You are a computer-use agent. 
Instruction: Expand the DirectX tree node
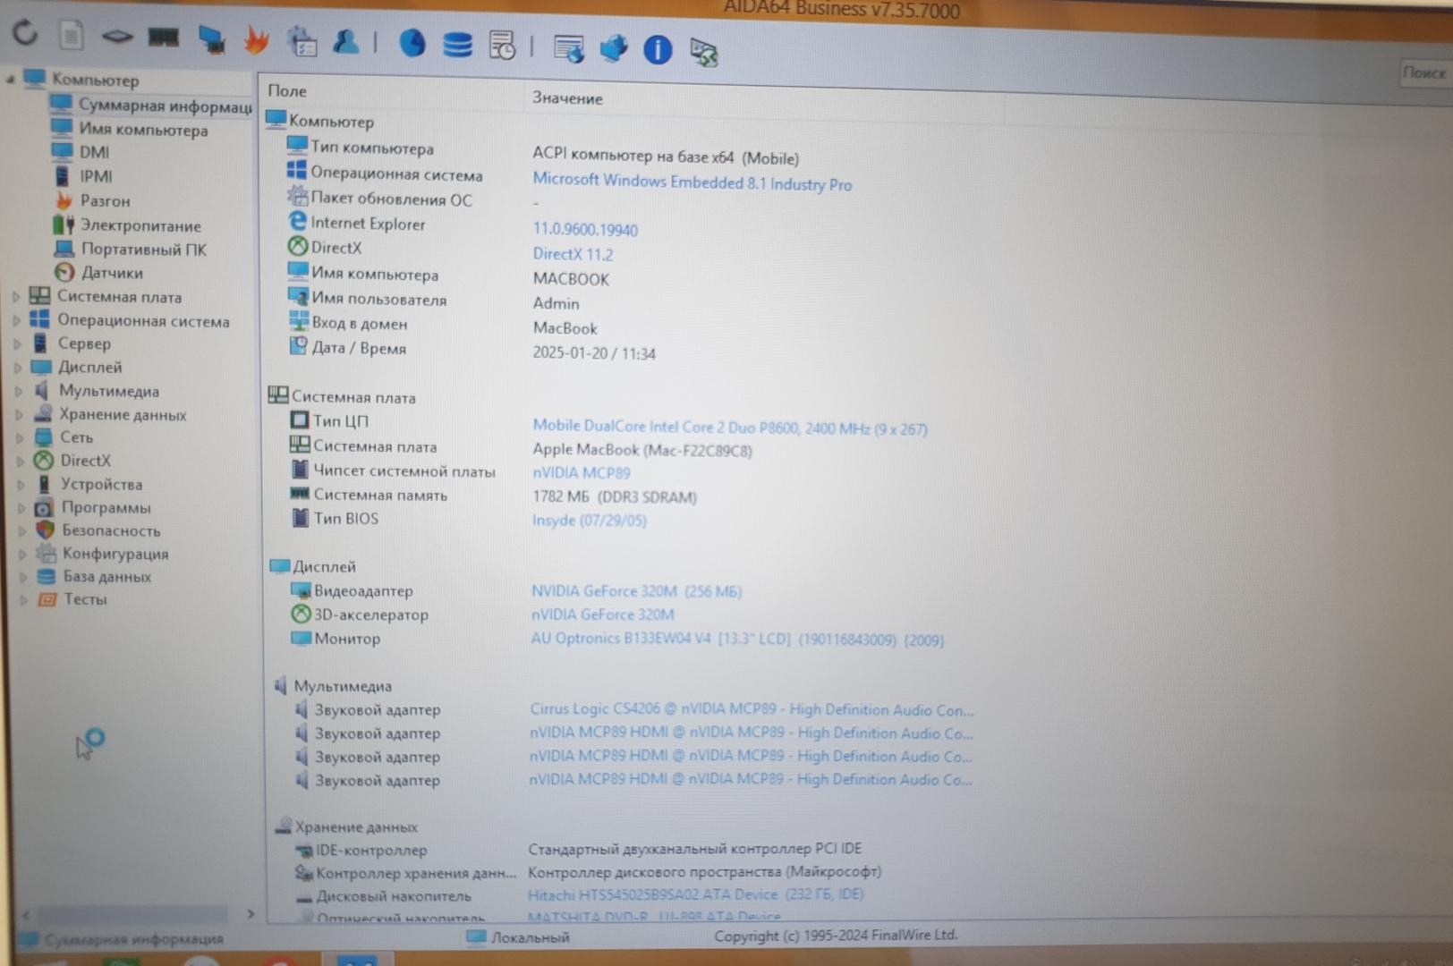point(21,461)
